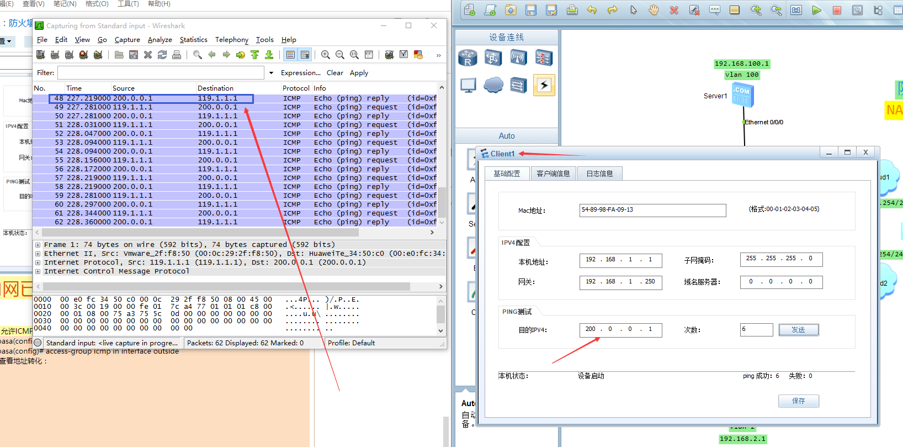Open Wireshark Telephony menu
Screen dimensions: 903x447
[x=232, y=40]
